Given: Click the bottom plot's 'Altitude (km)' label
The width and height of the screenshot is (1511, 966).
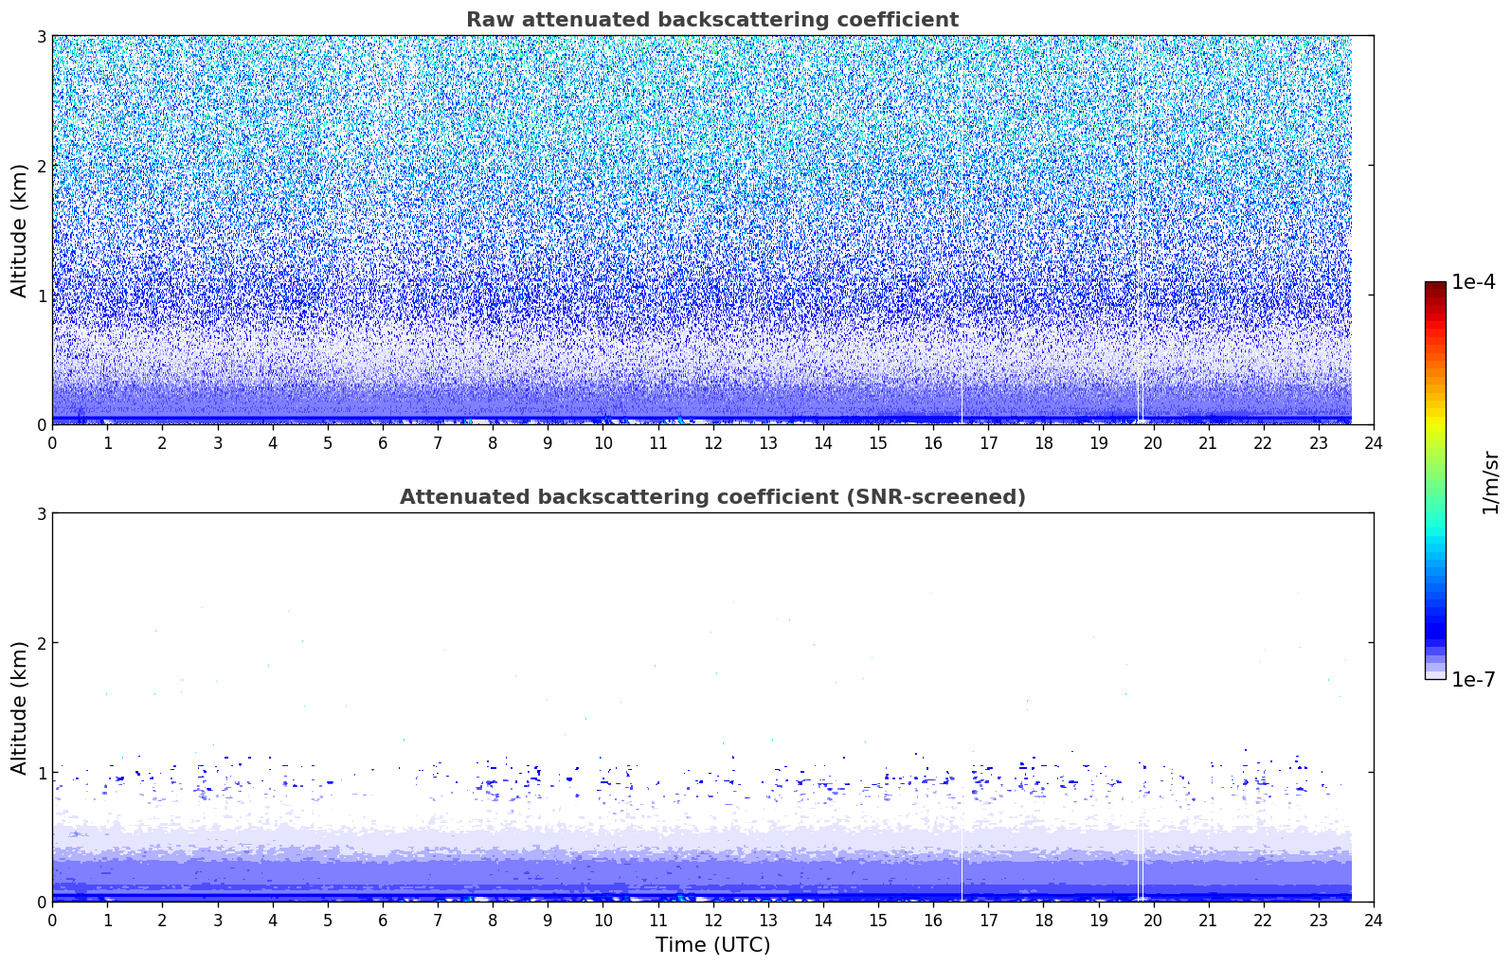Looking at the screenshot, I should click(20, 707).
